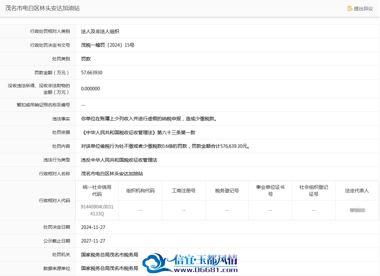This screenshot has height=276, width=380.
Task: Click the 处罚依据 label
Action: point(61,132)
